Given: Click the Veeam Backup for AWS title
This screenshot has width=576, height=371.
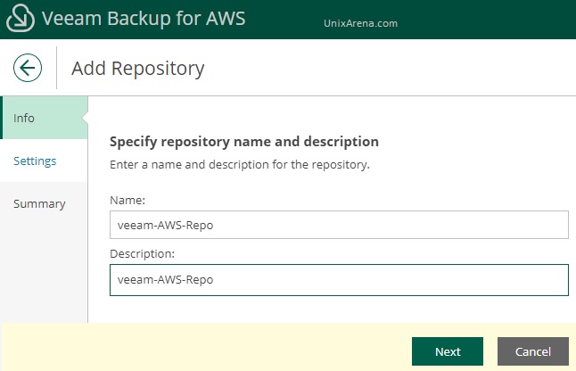Looking at the screenshot, I should [x=144, y=19].
